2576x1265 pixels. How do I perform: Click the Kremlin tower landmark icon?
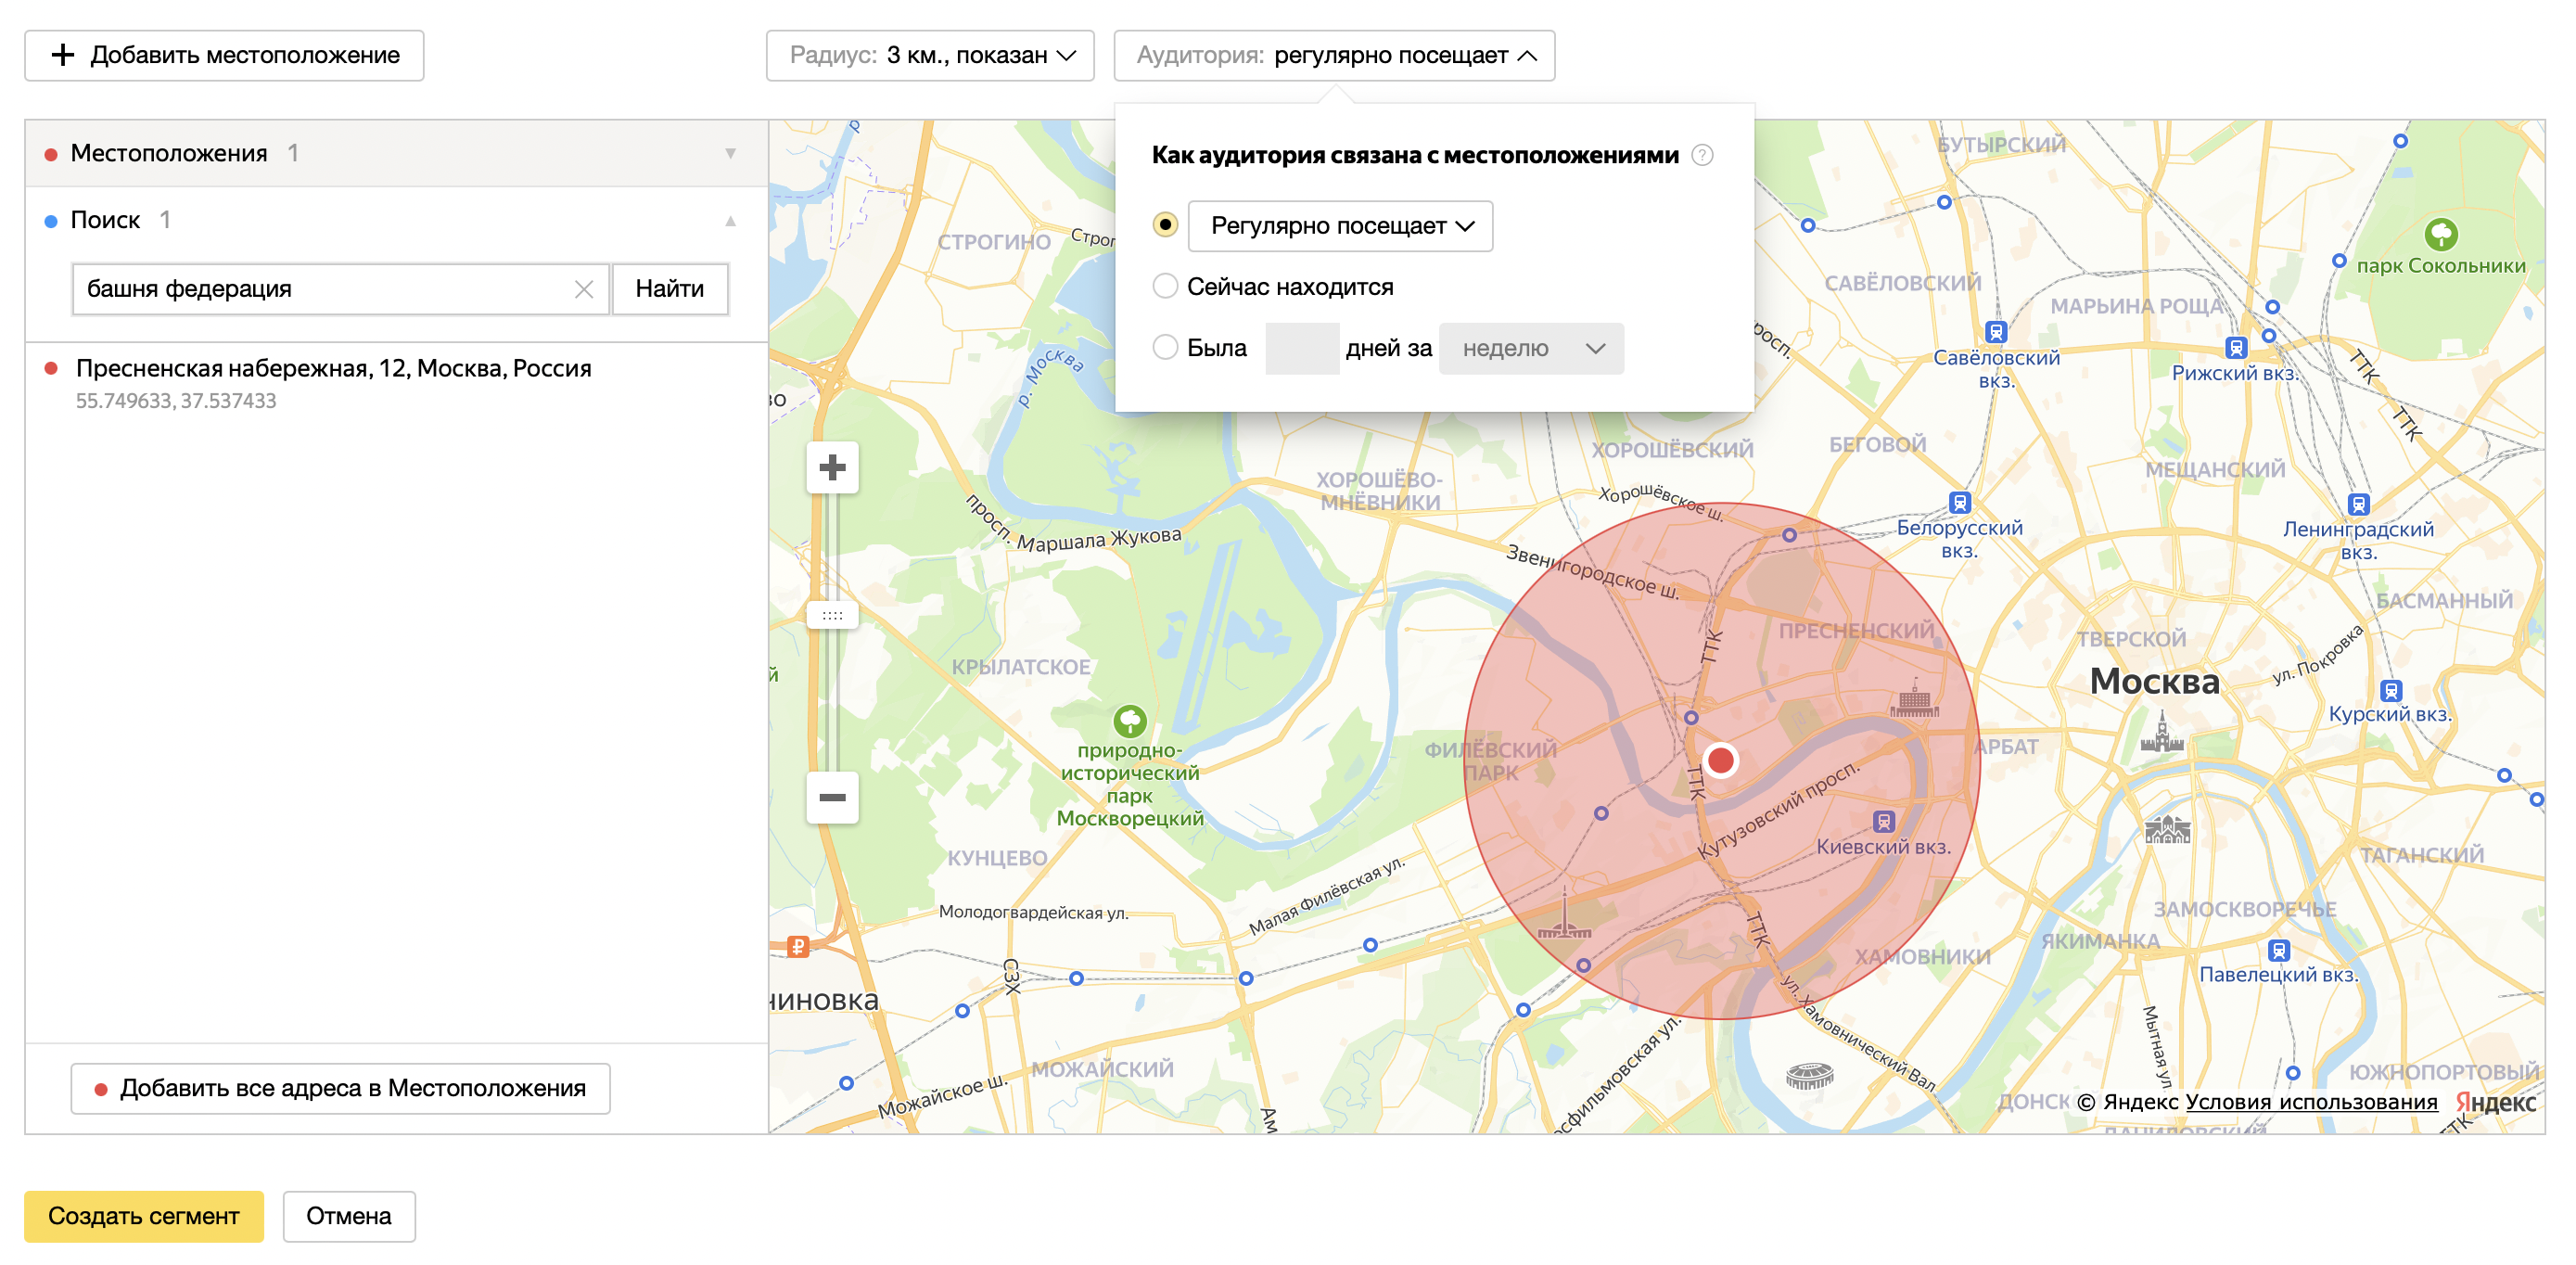click(x=2162, y=732)
